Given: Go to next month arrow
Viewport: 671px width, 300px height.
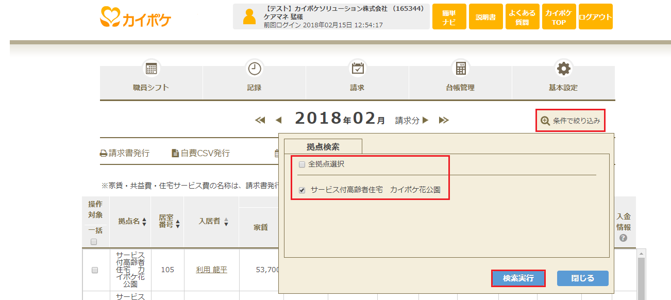Looking at the screenshot, I should [x=426, y=120].
